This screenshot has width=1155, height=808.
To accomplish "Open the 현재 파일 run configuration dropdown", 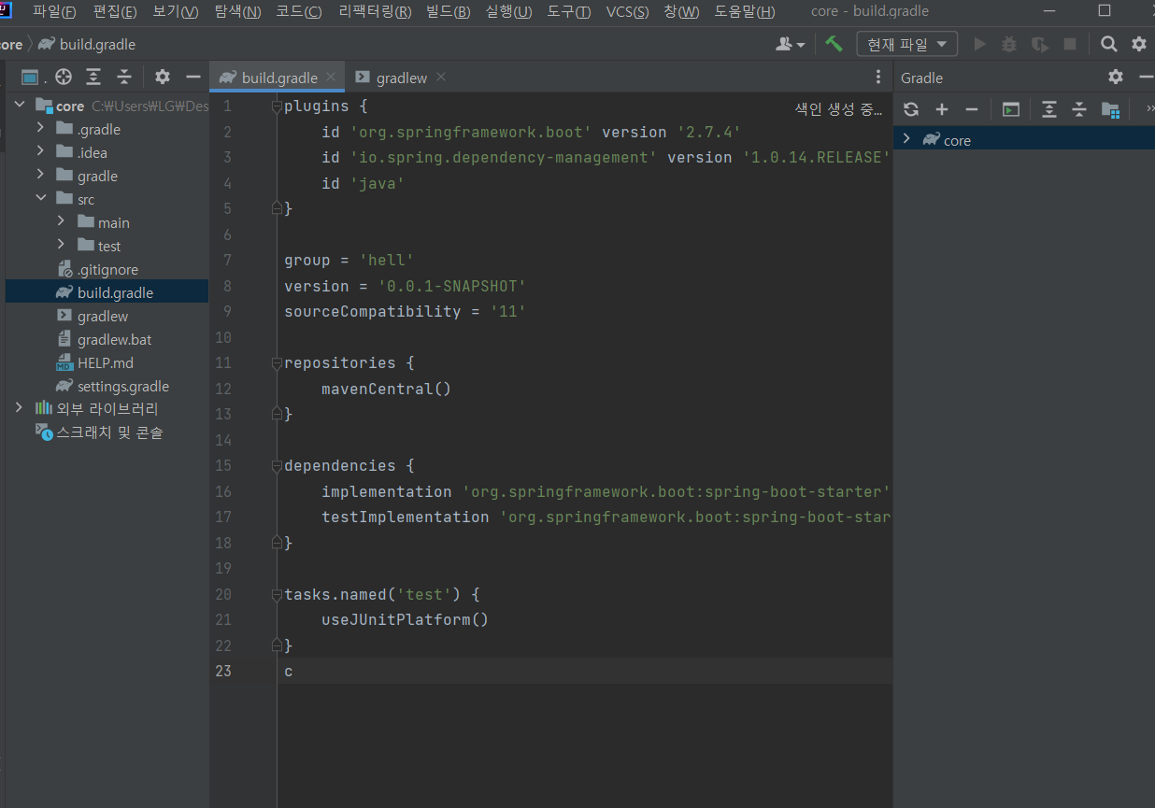I will click(906, 44).
